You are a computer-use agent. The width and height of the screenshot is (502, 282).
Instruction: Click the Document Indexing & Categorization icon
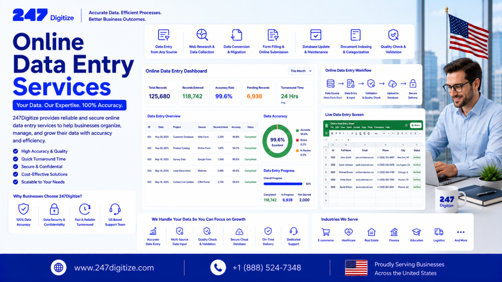pyautogui.click(x=356, y=35)
